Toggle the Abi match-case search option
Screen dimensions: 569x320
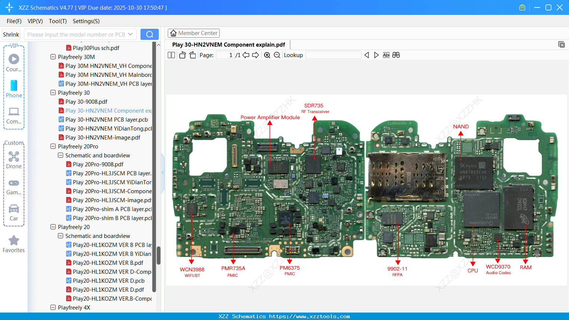click(x=386, y=55)
